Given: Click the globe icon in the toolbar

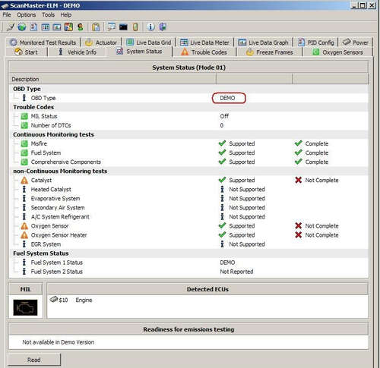Looking at the screenshot, I should (x=22, y=27).
